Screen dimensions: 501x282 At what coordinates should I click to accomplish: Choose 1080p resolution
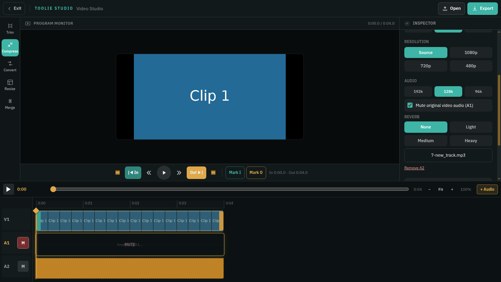pyautogui.click(x=471, y=52)
